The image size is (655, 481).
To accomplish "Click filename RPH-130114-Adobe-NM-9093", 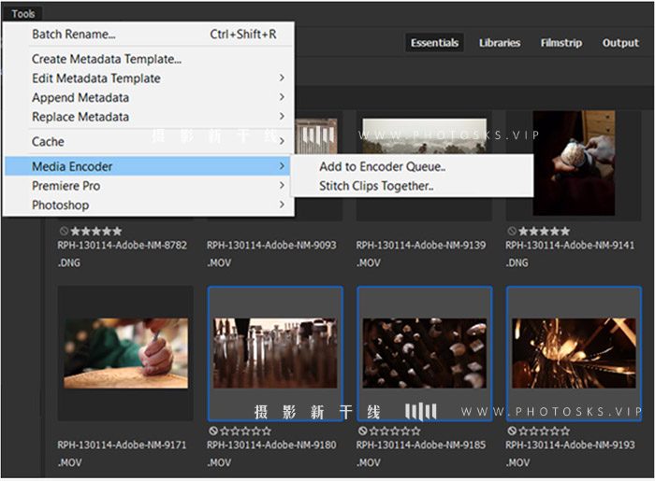I will [x=271, y=245].
